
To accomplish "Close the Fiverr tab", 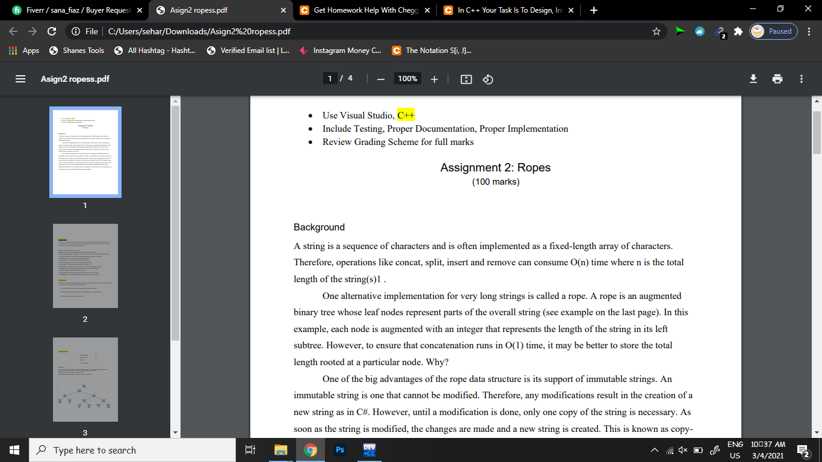I will [139, 10].
